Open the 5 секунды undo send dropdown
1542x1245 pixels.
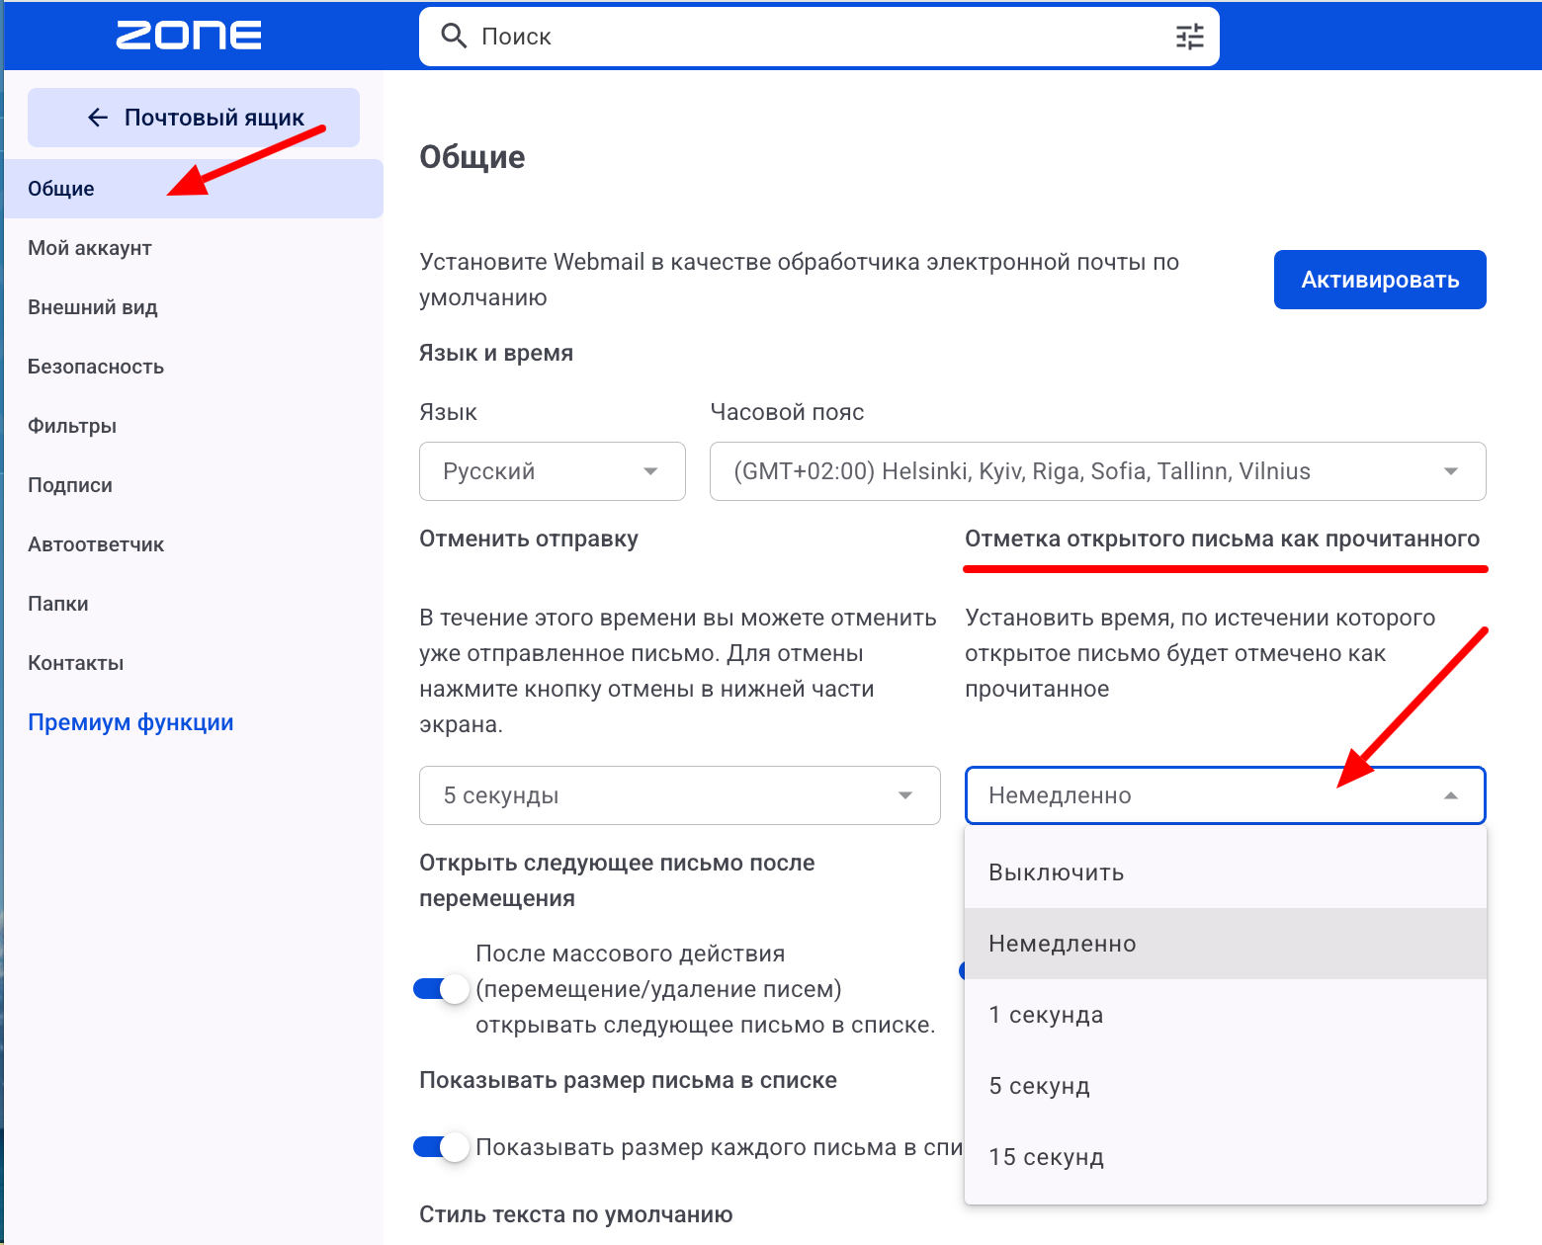(x=679, y=795)
